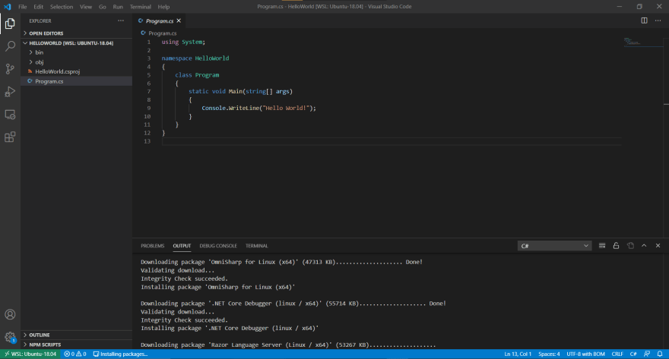Viewport: 669px width, 359px height.
Task: Expand the obj folder
Action: [x=77, y=62]
